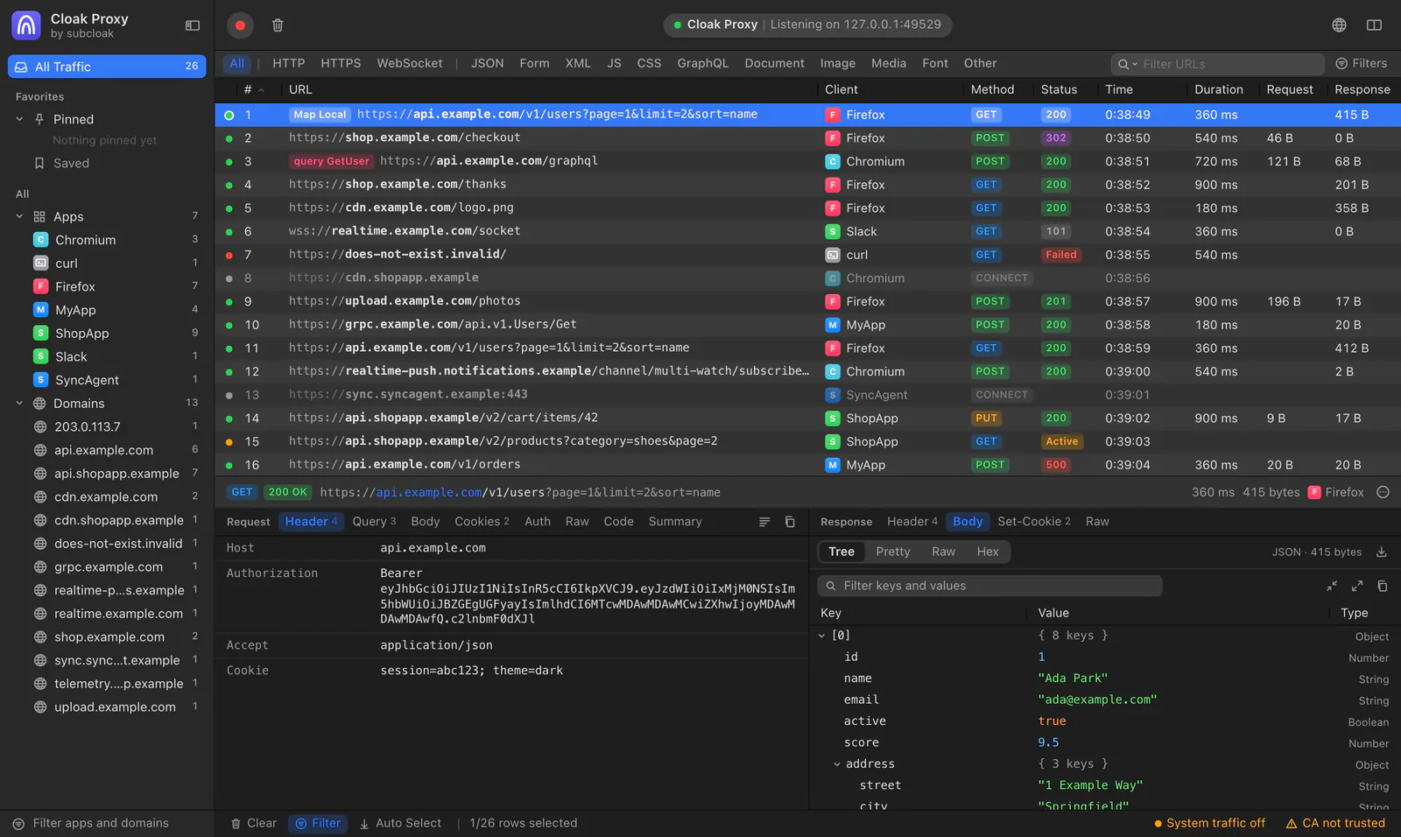Open the Cookies request tab
The width and height of the screenshot is (1401, 837).
click(x=482, y=522)
